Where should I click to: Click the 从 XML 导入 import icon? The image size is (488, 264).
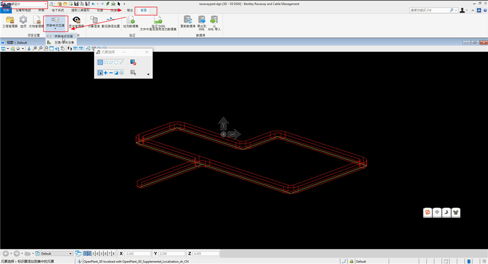[x=214, y=20]
